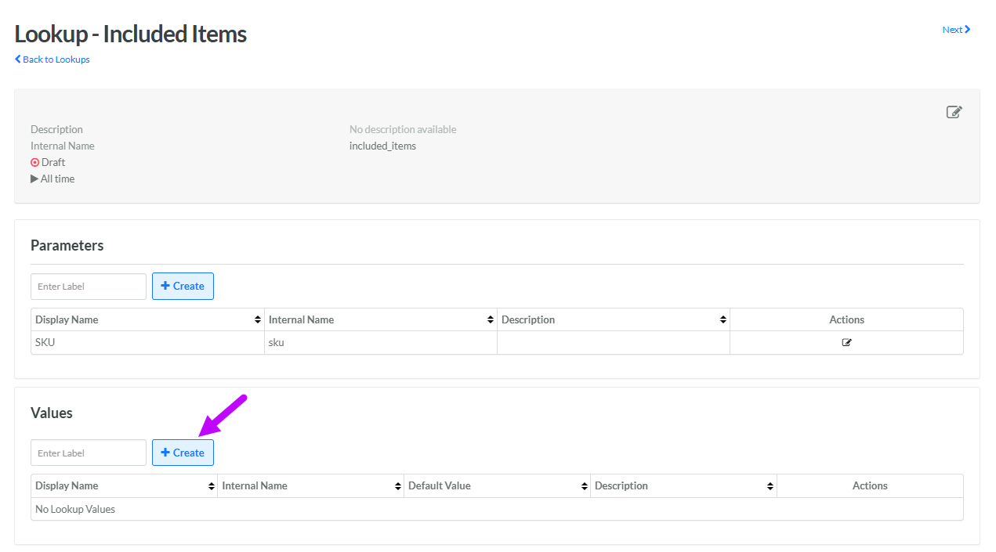996x552 pixels.
Task: Go back to Lookups list
Action: click(53, 60)
